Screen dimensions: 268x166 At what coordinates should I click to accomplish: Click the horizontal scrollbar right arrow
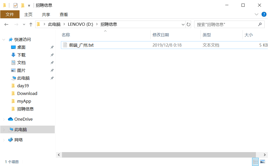click(x=265, y=155)
